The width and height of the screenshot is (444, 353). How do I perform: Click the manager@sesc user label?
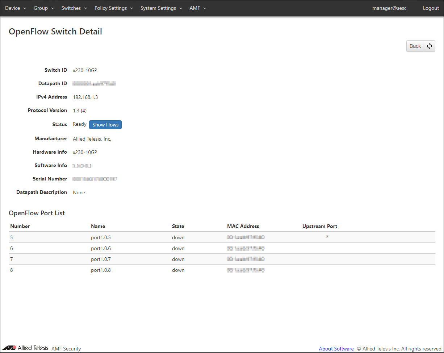[x=389, y=8]
